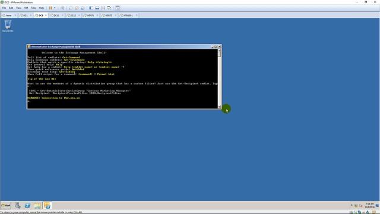Expand the power options dropdown arrow
The width and height of the screenshot is (380, 214).
[x=55, y=8]
